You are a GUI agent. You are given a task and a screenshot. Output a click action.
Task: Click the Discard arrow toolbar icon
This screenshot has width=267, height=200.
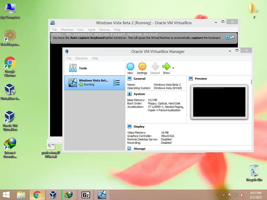tap(155, 66)
